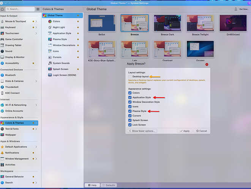This screenshot has height=189, width=251.
Task: Select the Oxygen theme thumbnail
Action: tap(200, 49)
